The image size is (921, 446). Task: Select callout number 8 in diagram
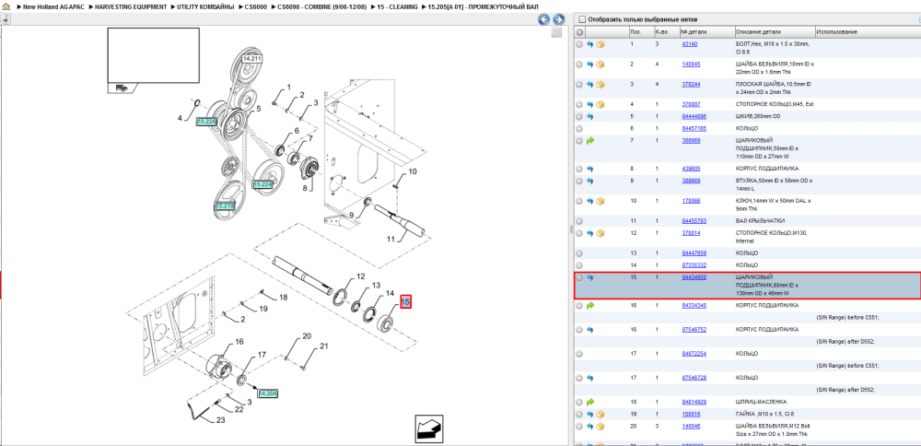[305, 188]
